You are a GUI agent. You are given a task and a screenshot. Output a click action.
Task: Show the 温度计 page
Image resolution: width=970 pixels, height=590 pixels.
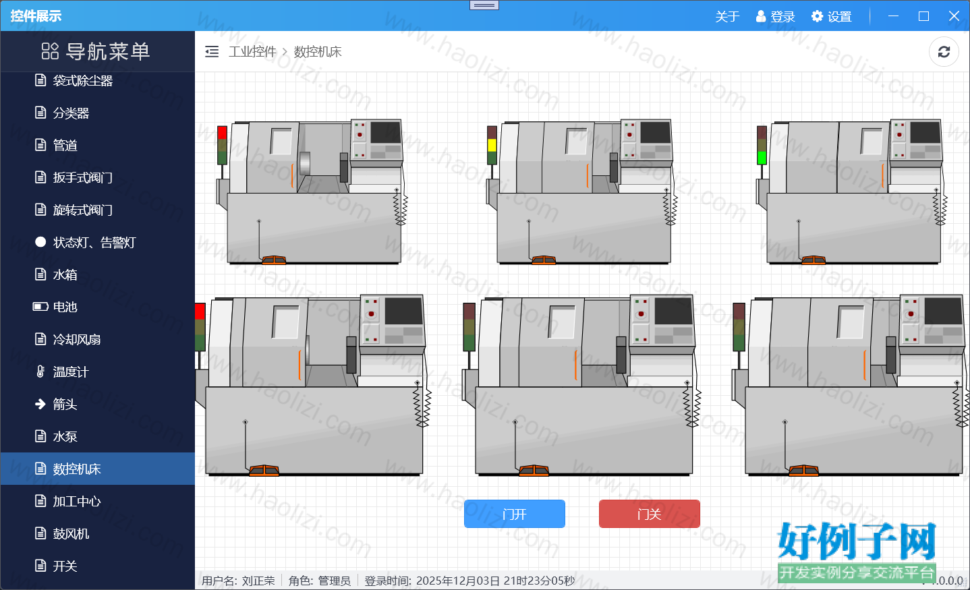point(98,372)
